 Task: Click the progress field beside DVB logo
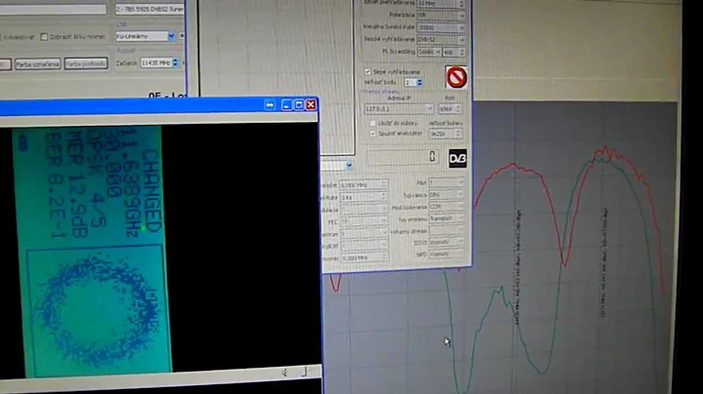tap(401, 157)
